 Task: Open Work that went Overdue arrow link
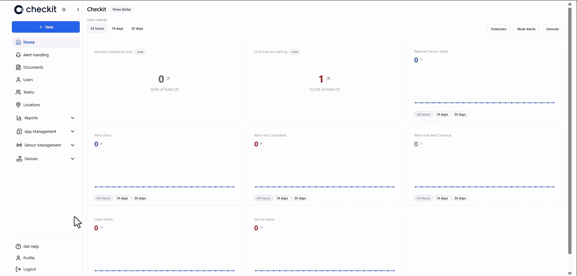(421, 144)
